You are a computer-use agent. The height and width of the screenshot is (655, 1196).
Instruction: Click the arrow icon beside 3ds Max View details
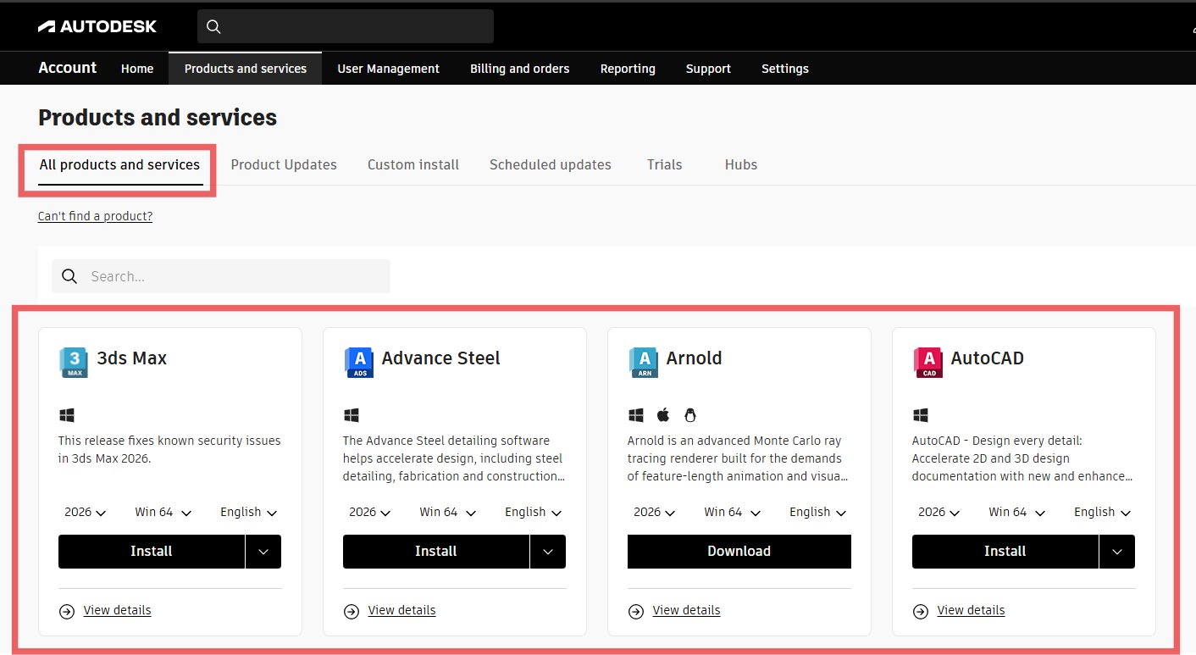(67, 611)
